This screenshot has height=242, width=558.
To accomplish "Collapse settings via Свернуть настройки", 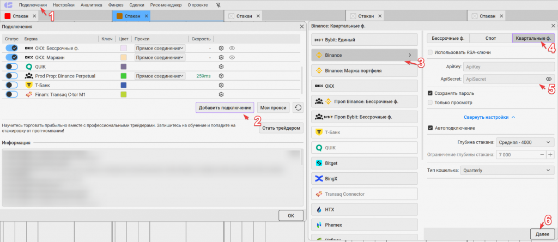I will tap(489, 117).
